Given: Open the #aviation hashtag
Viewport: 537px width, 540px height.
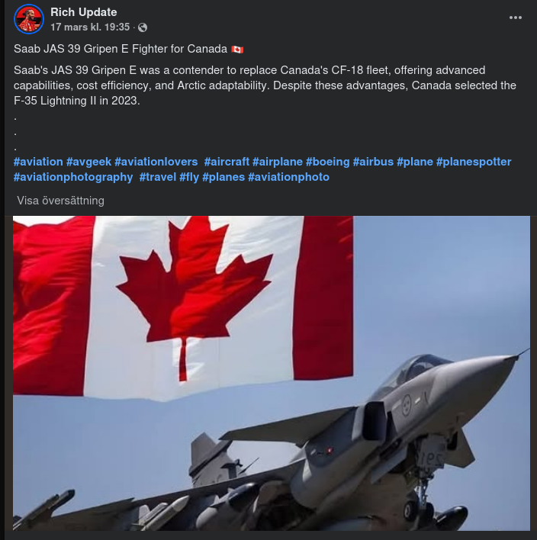Looking at the screenshot, I should (38, 162).
